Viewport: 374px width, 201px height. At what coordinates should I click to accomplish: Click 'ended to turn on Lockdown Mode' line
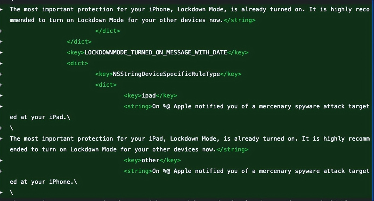129,149
